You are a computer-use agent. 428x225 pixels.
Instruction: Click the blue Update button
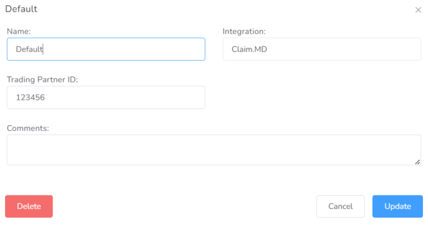397,206
